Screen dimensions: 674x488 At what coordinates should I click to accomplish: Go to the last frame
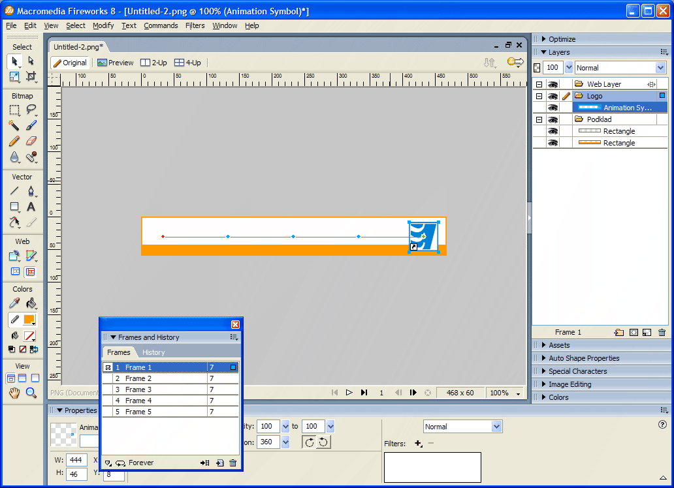pyautogui.click(x=364, y=393)
